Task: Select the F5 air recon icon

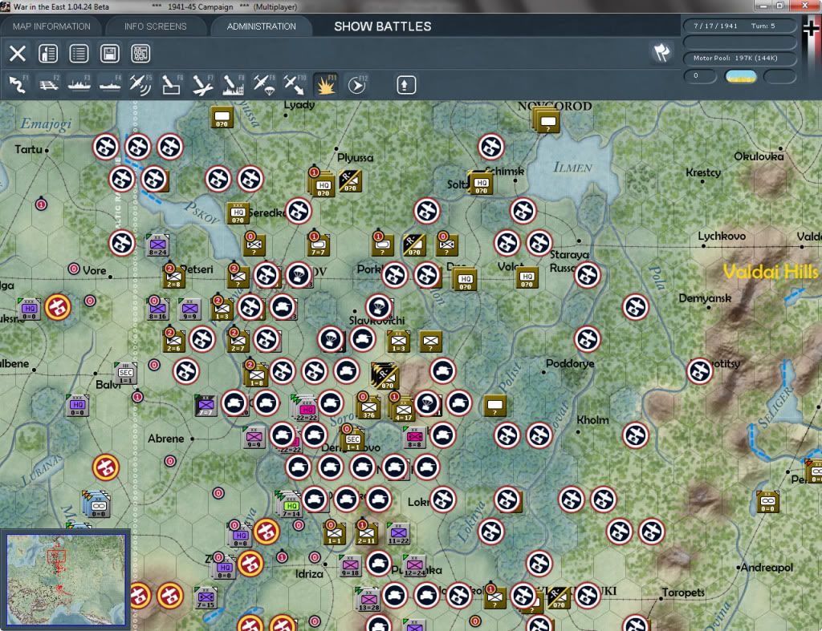Action: (140, 85)
